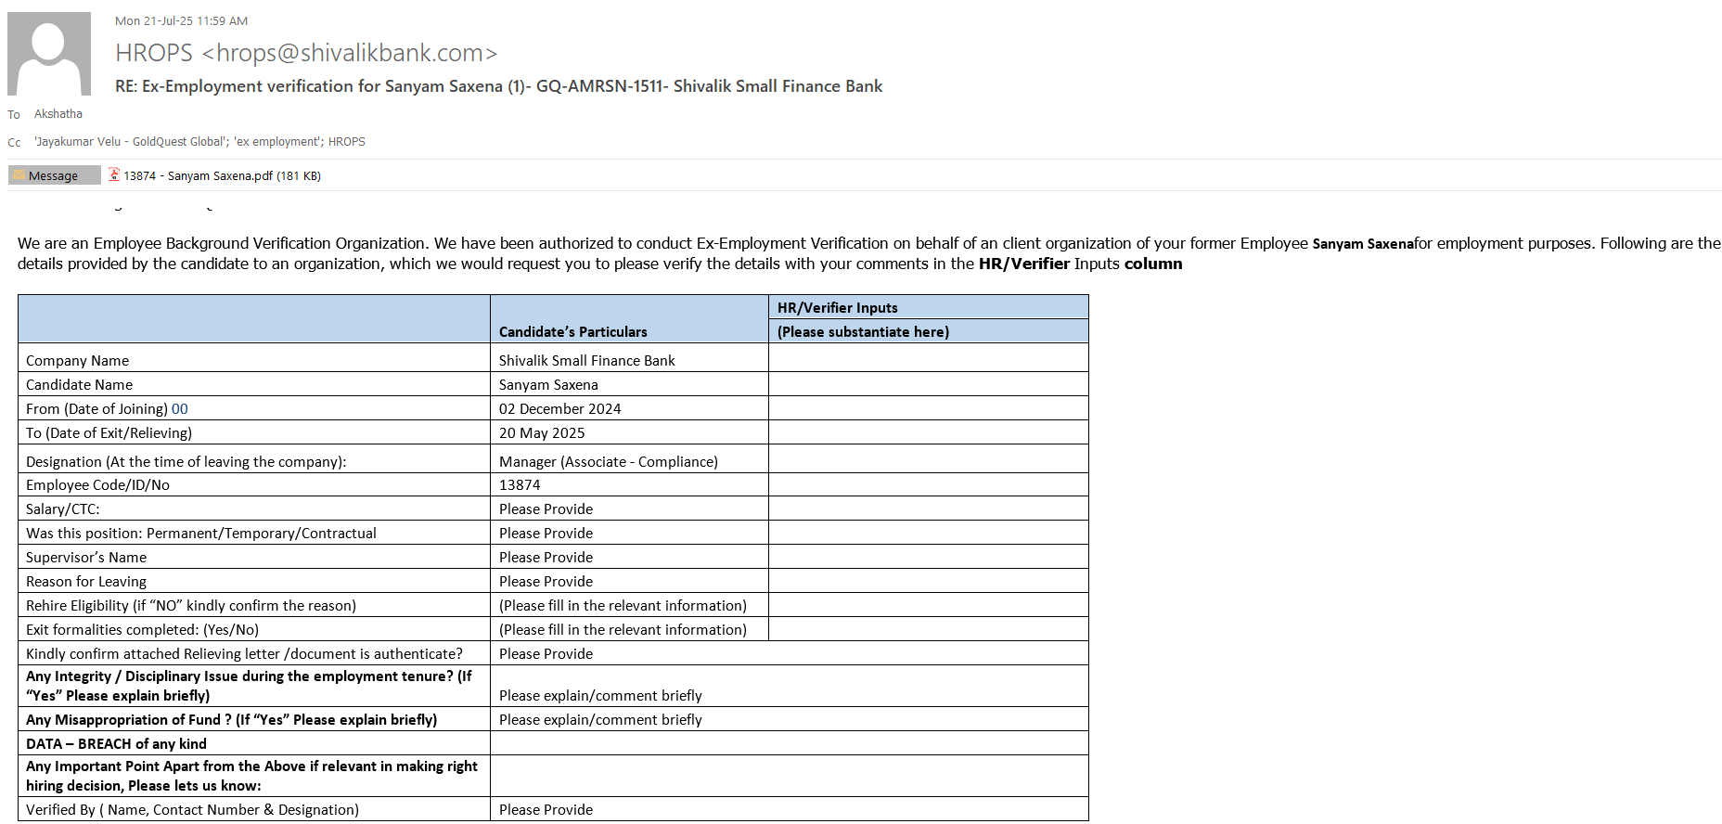Click the 'Any Important Point Apart from the Above' label
The height and width of the screenshot is (824, 1722).
[x=251, y=776]
